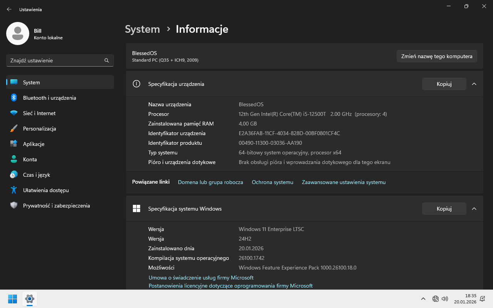Select System in the sidebar menu
Image resolution: width=493 pixels, height=308 pixels.
click(x=31, y=82)
